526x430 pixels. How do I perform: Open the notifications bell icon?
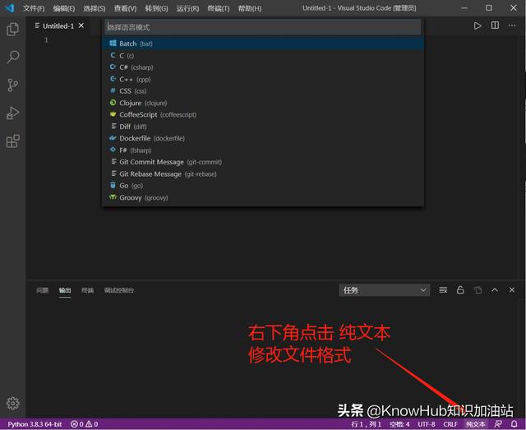click(514, 424)
